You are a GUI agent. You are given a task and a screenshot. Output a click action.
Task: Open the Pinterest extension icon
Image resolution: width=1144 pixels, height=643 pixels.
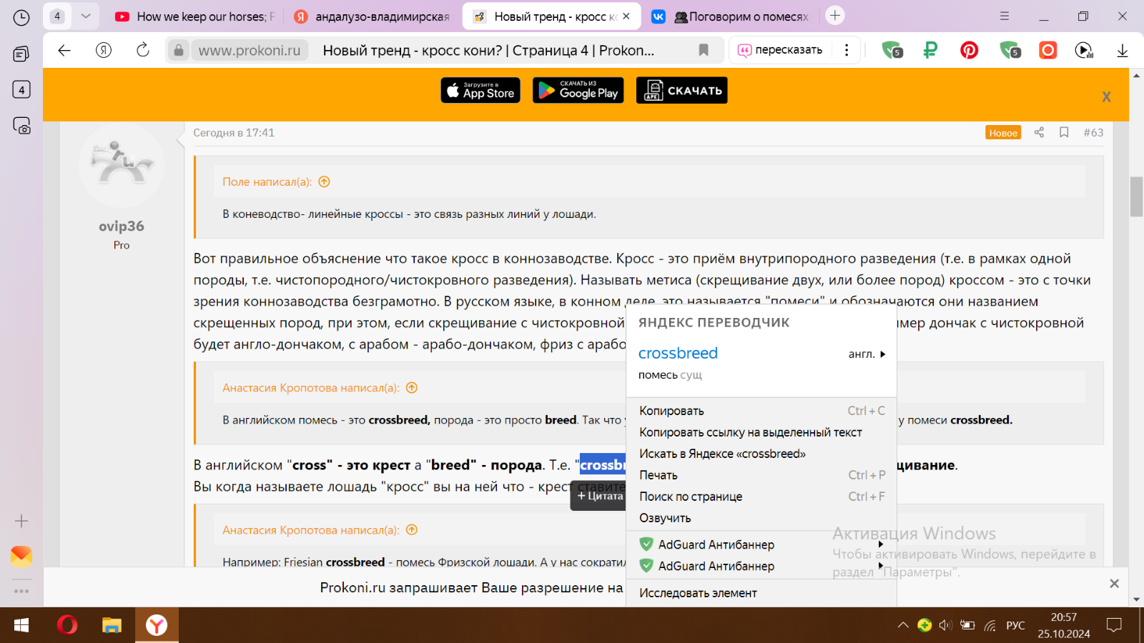pyautogui.click(x=969, y=51)
